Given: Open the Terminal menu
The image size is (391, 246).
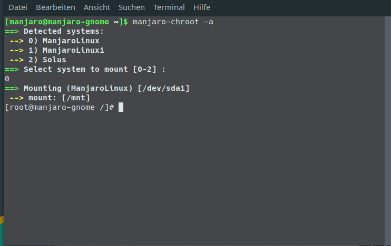Looking at the screenshot, I should (169, 7).
